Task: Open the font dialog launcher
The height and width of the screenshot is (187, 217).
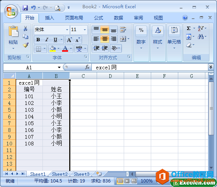Action: click(x=86, y=57)
